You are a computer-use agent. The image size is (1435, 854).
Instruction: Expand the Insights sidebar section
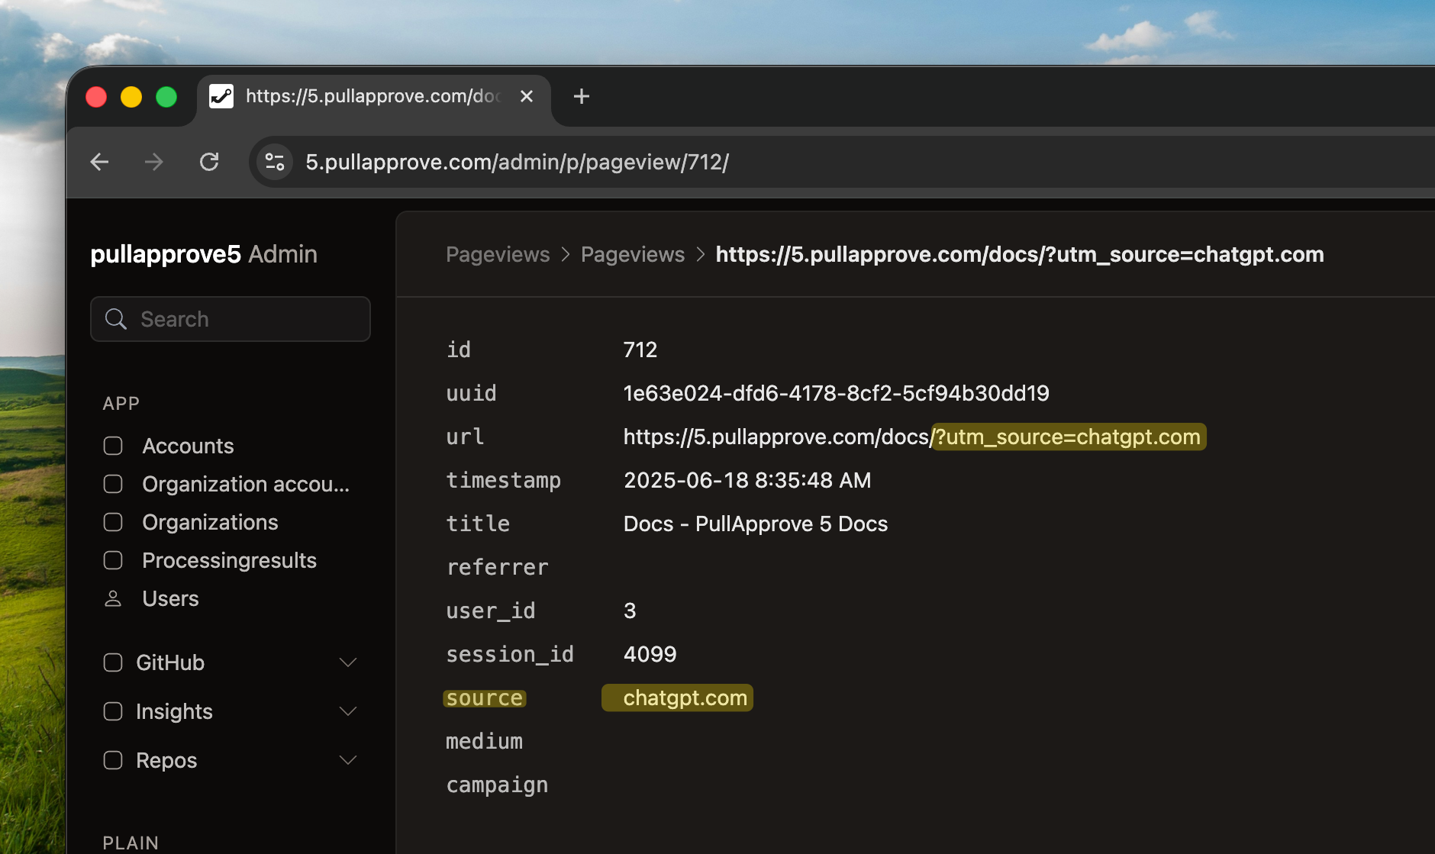pos(347,711)
